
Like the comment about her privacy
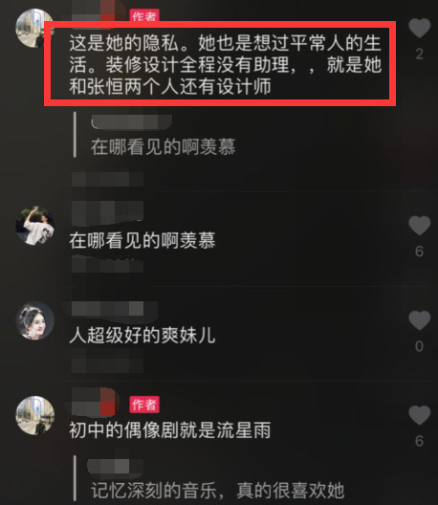tap(419, 28)
